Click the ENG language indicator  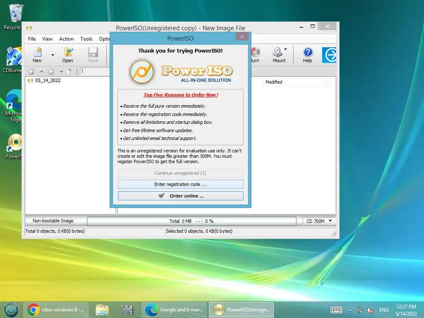(384, 310)
